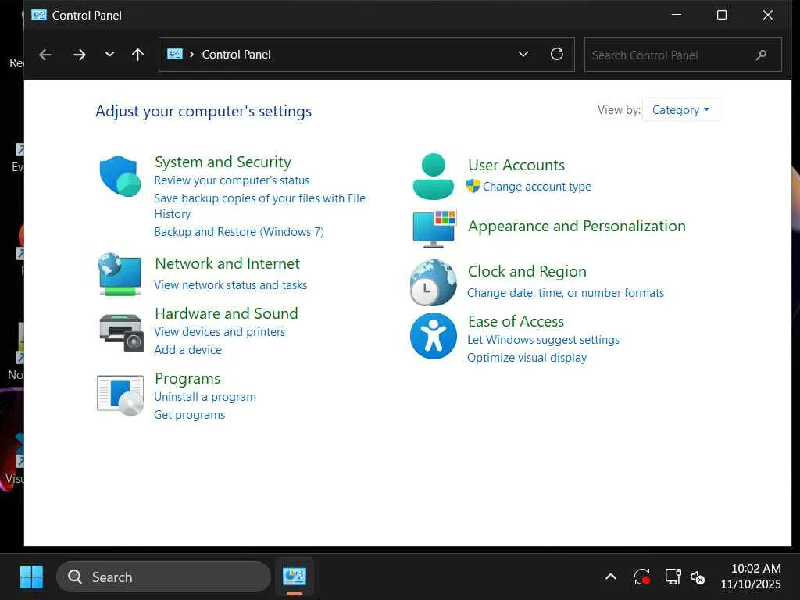Expand the address bar history dropdown
The height and width of the screenshot is (600, 800).
523,54
